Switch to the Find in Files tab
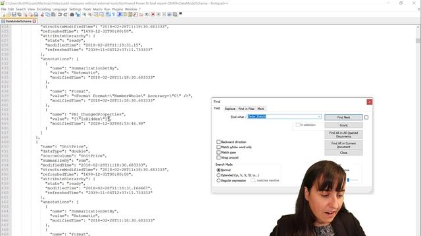The height and width of the screenshot is (236, 421). point(246,109)
